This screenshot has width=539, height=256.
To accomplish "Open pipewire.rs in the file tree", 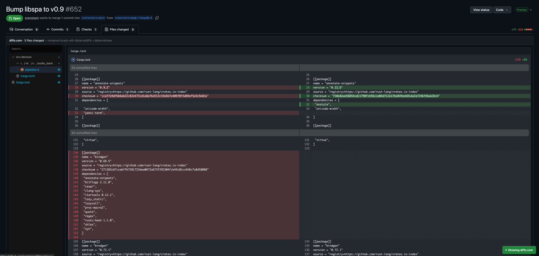I will pyautogui.click(x=32, y=69).
